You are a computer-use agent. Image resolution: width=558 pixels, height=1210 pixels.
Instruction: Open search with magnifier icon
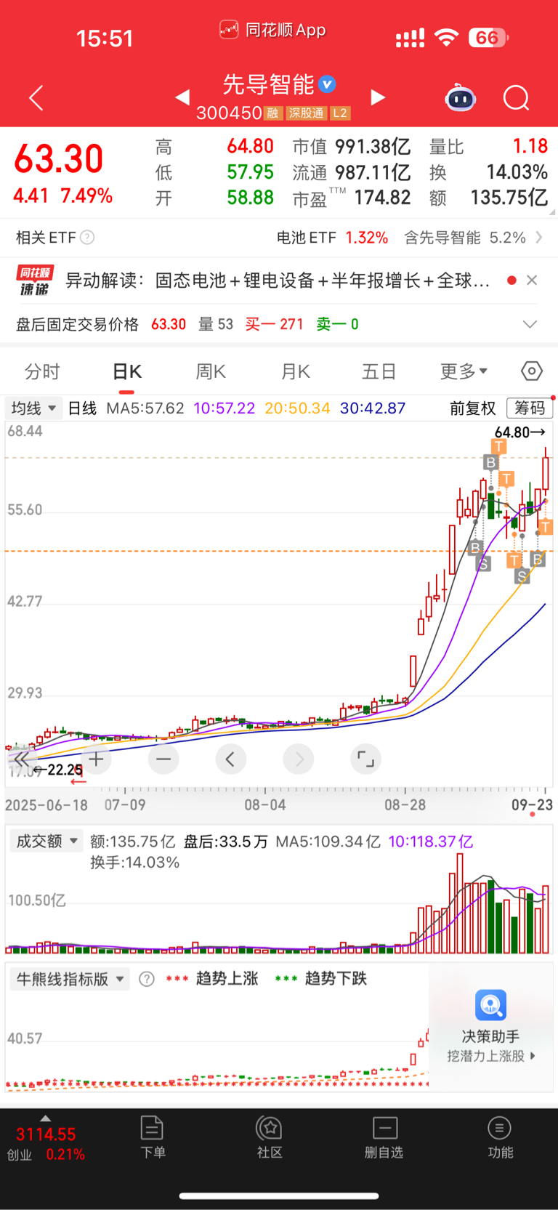pyautogui.click(x=517, y=97)
